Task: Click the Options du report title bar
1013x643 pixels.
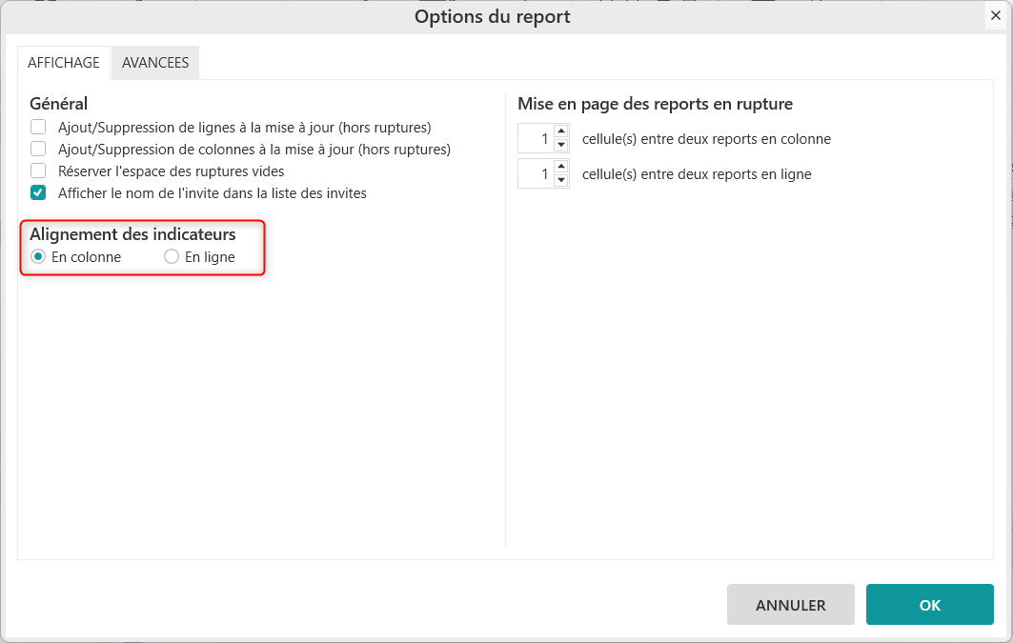Action: pos(492,16)
